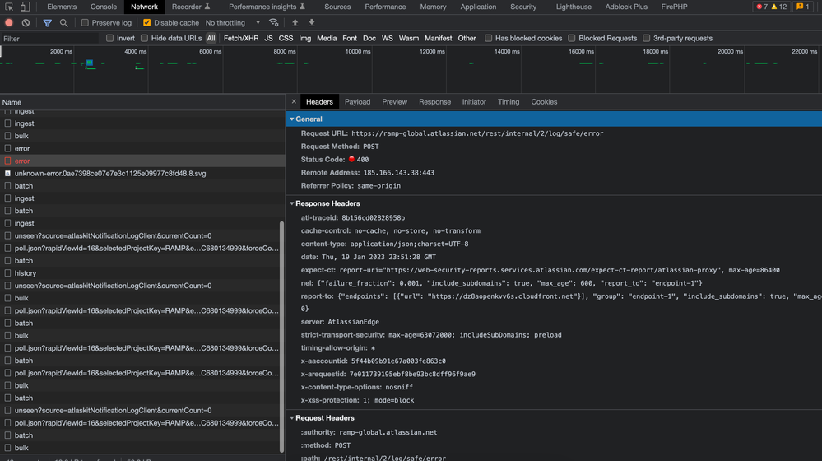Image resolution: width=822 pixels, height=461 pixels.
Task: Select the All filter type
Action: (211, 38)
